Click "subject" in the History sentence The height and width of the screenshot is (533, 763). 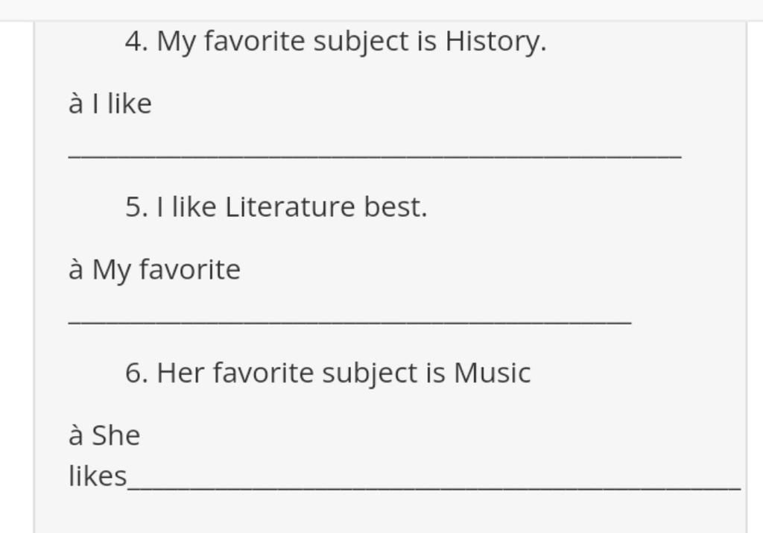tap(361, 42)
